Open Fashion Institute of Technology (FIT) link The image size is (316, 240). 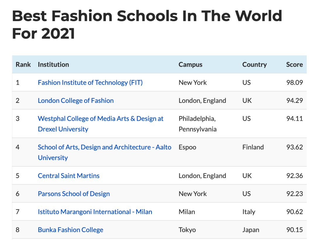click(90, 82)
